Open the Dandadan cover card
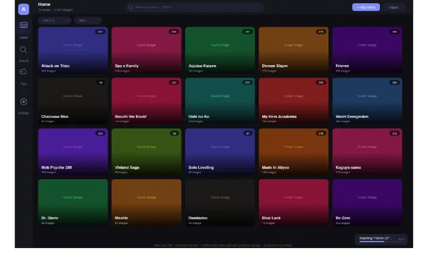The height and width of the screenshot is (279, 428). 220,203
